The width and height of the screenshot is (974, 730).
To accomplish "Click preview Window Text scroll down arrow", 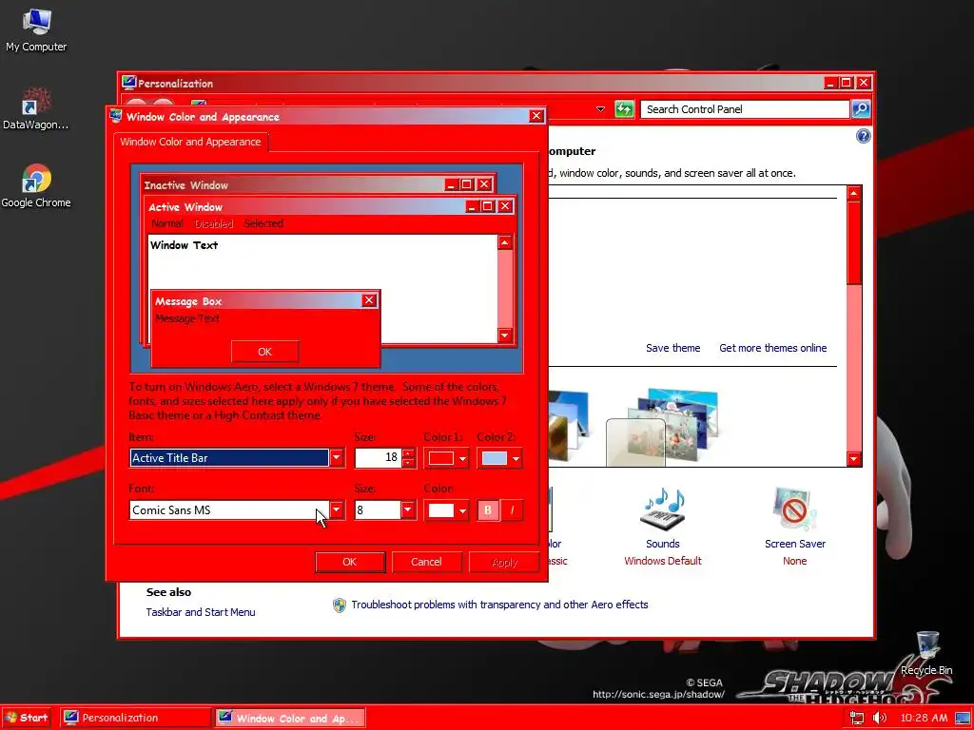I will coord(505,336).
